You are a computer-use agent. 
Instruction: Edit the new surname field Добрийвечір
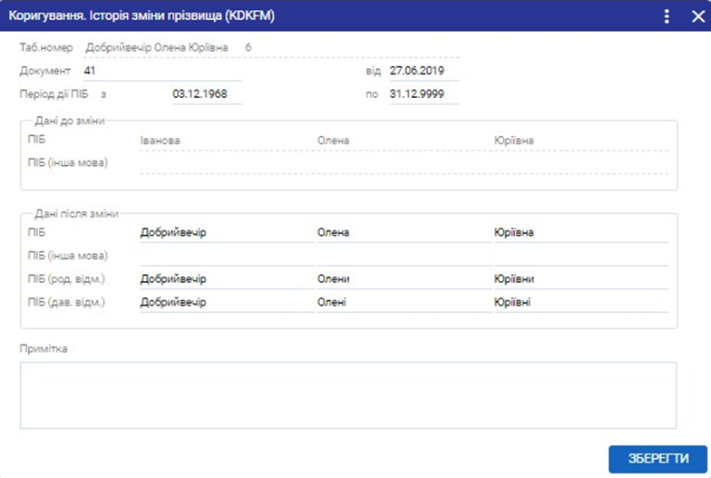(226, 233)
